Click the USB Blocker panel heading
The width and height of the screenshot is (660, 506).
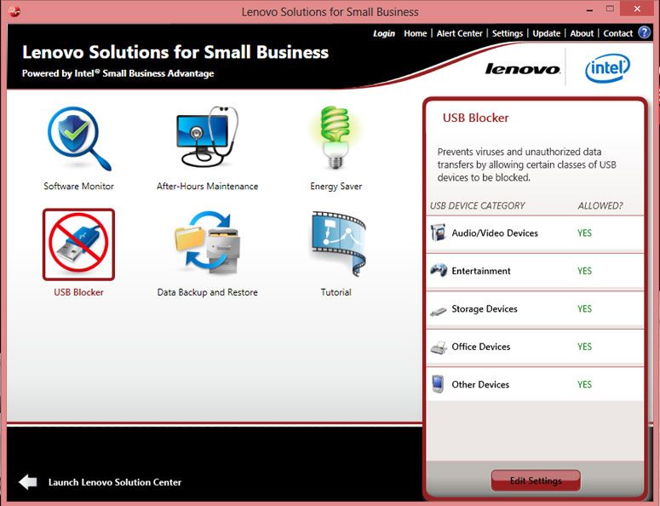point(476,118)
